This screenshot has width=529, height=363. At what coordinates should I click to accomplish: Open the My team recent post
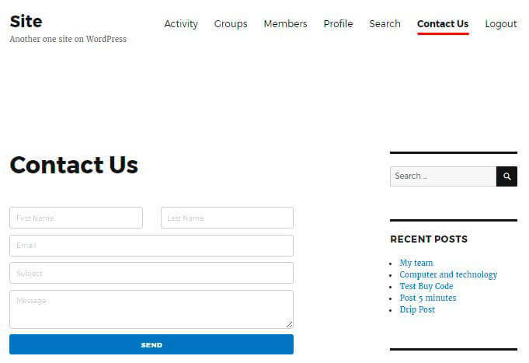point(416,263)
